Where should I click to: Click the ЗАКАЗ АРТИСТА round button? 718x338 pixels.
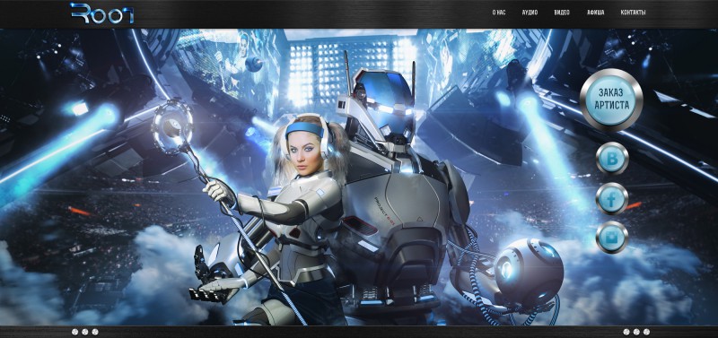coord(611,100)
